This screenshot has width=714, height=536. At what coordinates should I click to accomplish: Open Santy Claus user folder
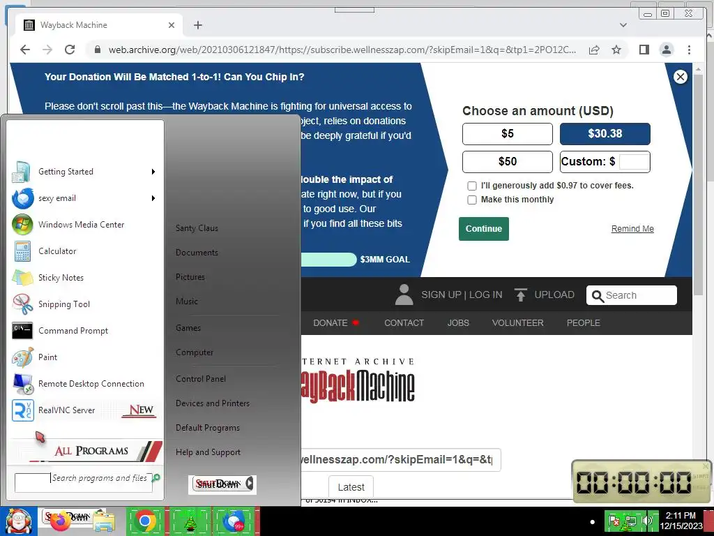tap(197, 228)
